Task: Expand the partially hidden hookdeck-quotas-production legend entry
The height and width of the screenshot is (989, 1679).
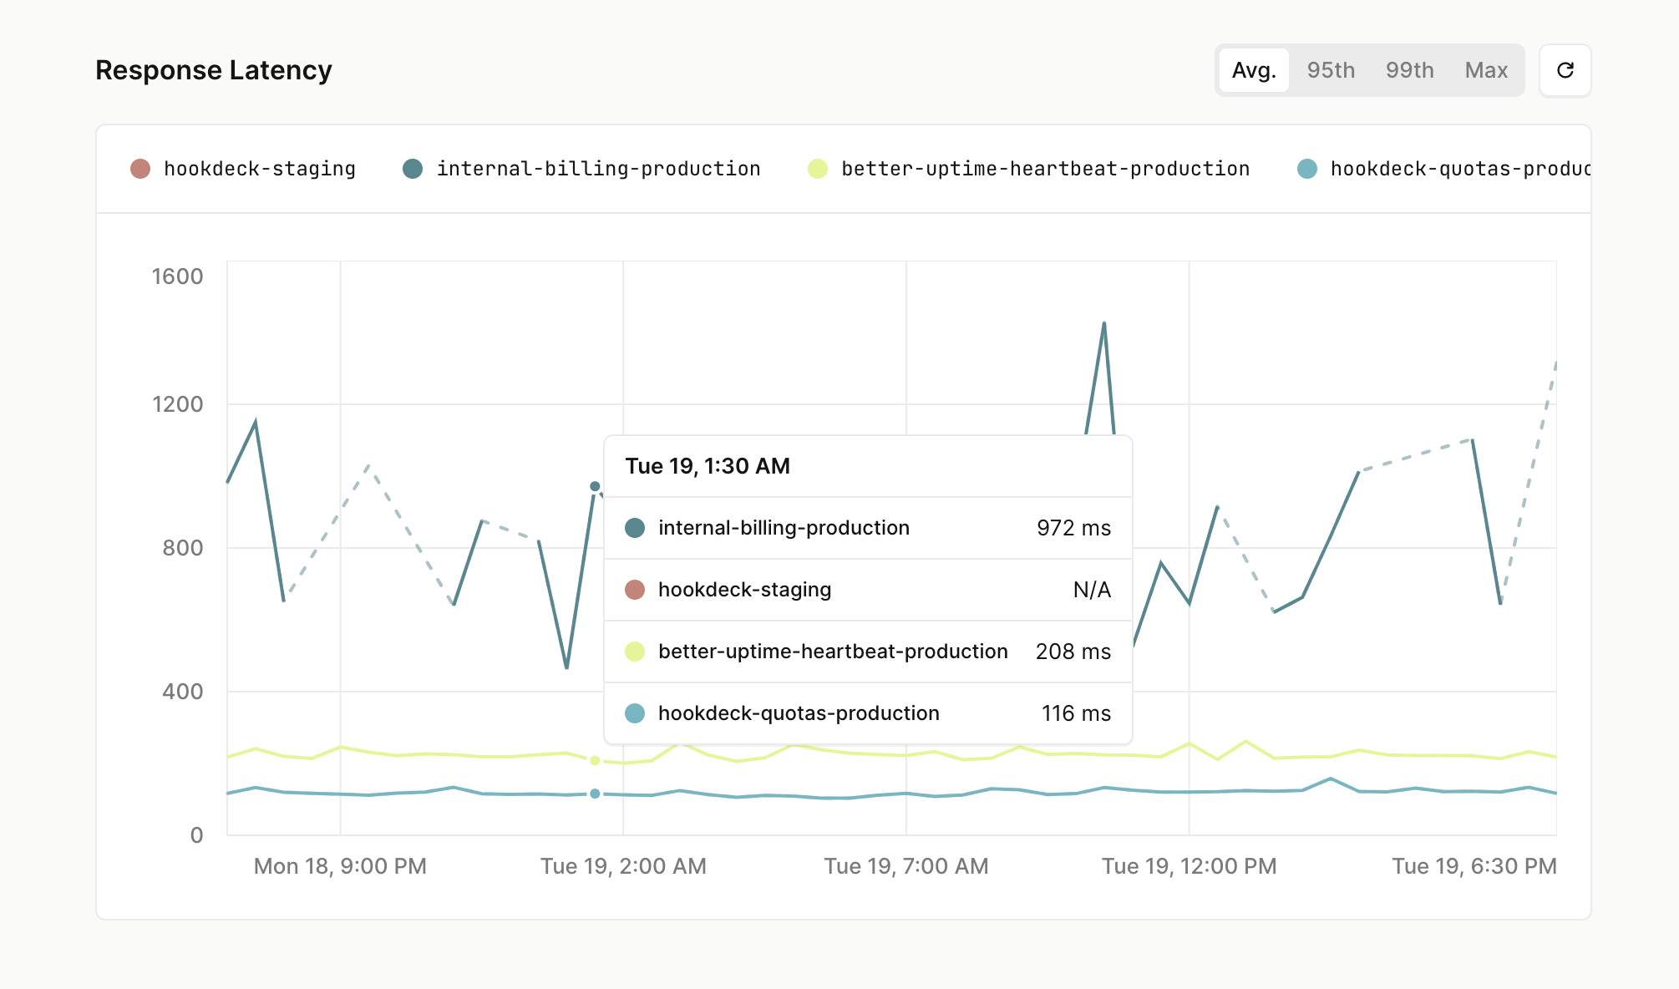Action: click(x=1462, y=168)
